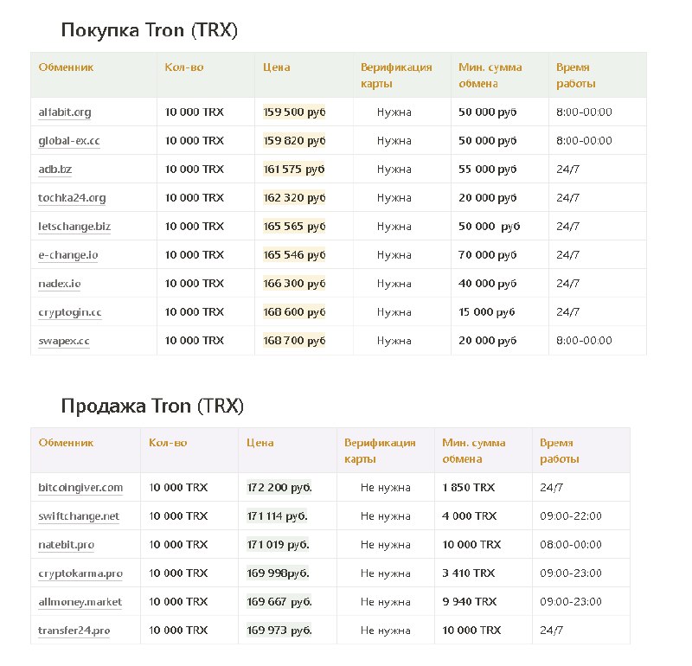Open the bitcoingiver.com link
The width and height of the screenshot is (692, 666).
click(x=80, y=488)
